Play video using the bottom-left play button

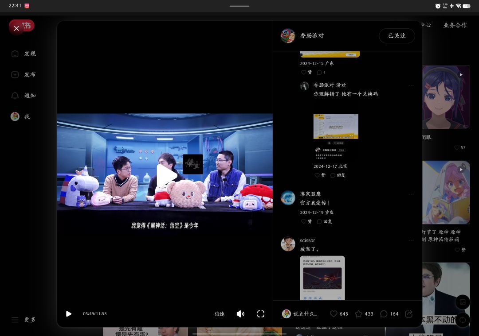69,314
